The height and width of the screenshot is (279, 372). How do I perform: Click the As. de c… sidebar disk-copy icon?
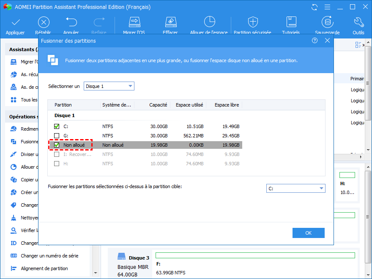click(x=14, y=87)
